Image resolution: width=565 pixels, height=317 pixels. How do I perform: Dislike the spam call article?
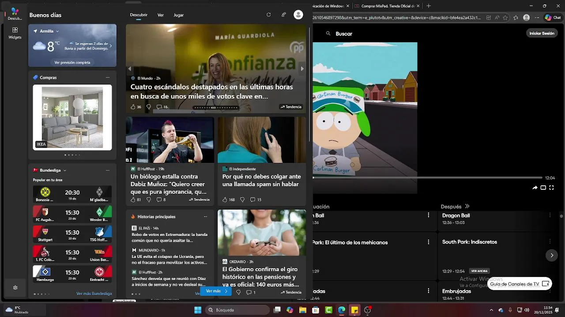[242, 199]
